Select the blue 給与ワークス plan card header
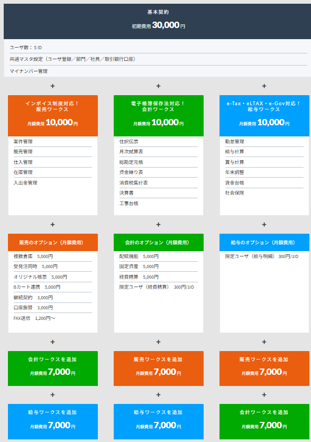Viewport: 311px width, 442px height. point(264,116)
